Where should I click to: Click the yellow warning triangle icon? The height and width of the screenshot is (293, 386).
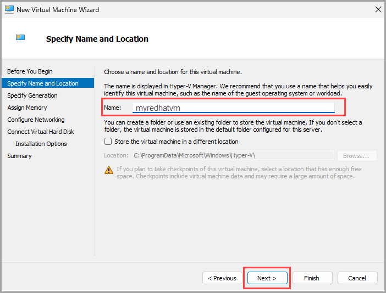pos(109,170)
